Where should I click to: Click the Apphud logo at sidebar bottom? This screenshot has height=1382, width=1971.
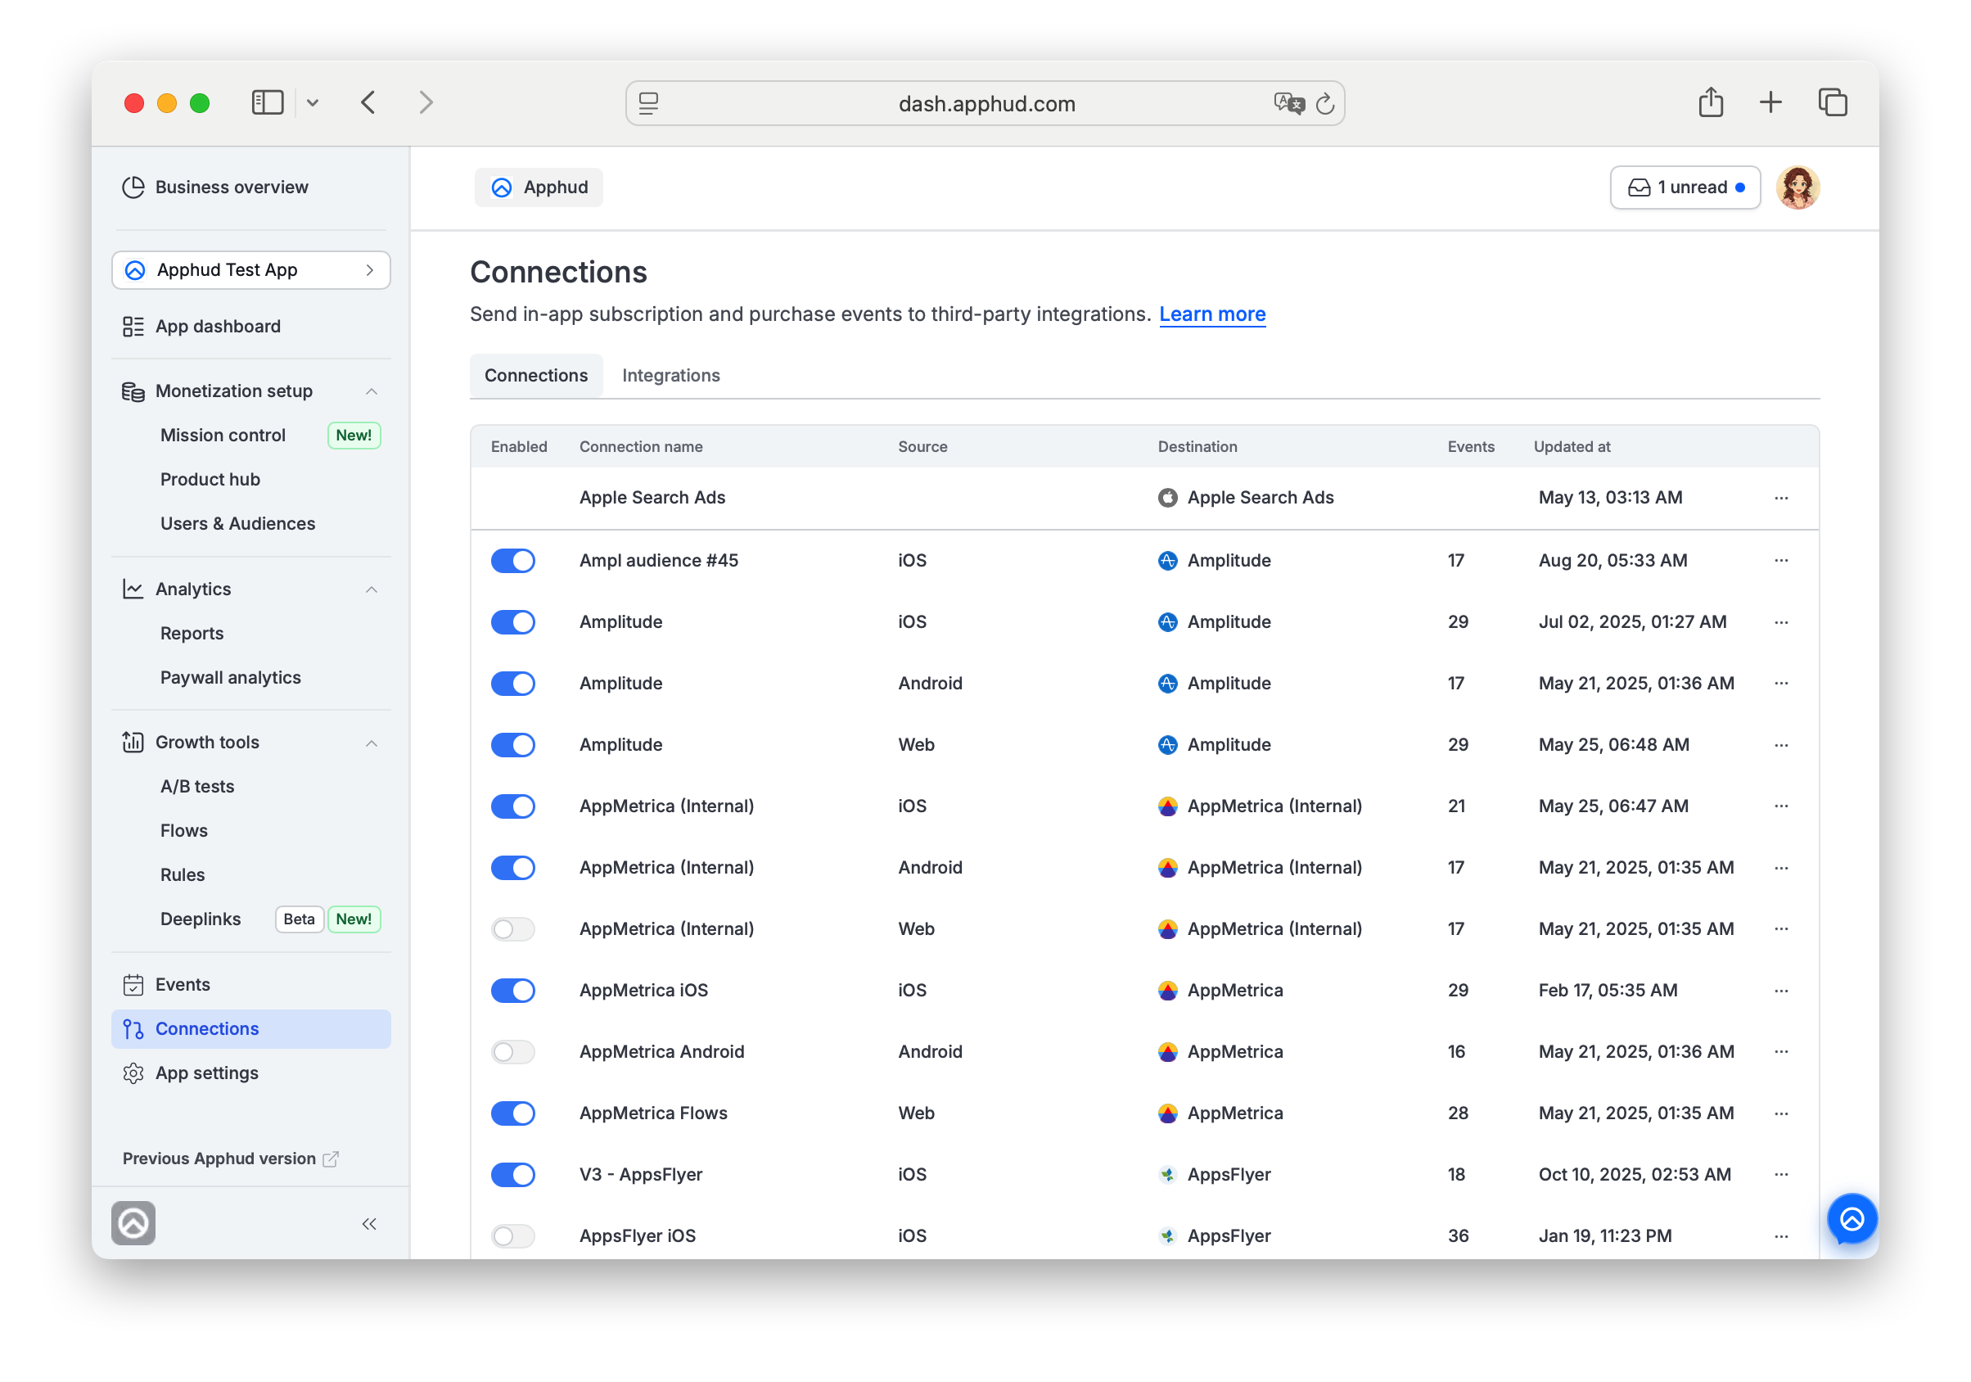click(x=133, y=1223)
